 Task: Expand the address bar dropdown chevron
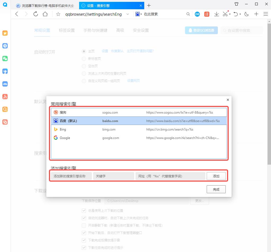(x=128, y=14)
